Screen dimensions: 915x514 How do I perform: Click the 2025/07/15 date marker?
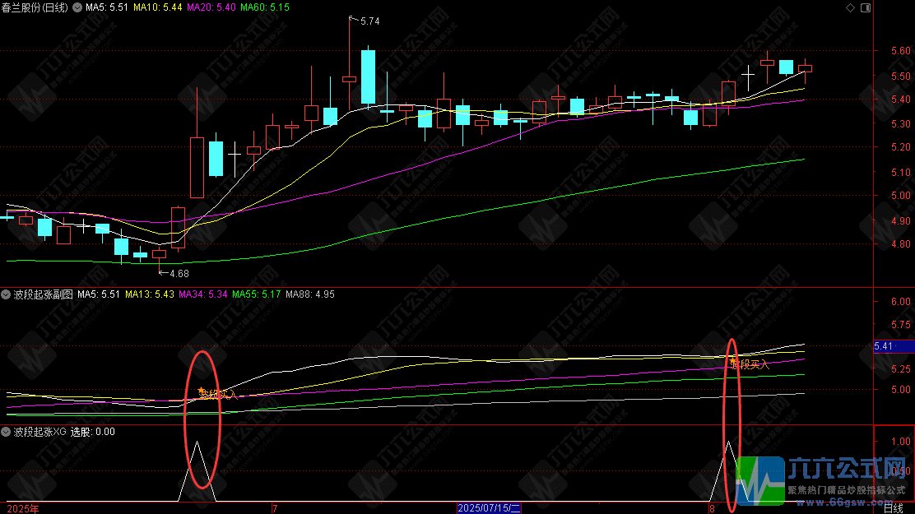click(x=489, y=508)
